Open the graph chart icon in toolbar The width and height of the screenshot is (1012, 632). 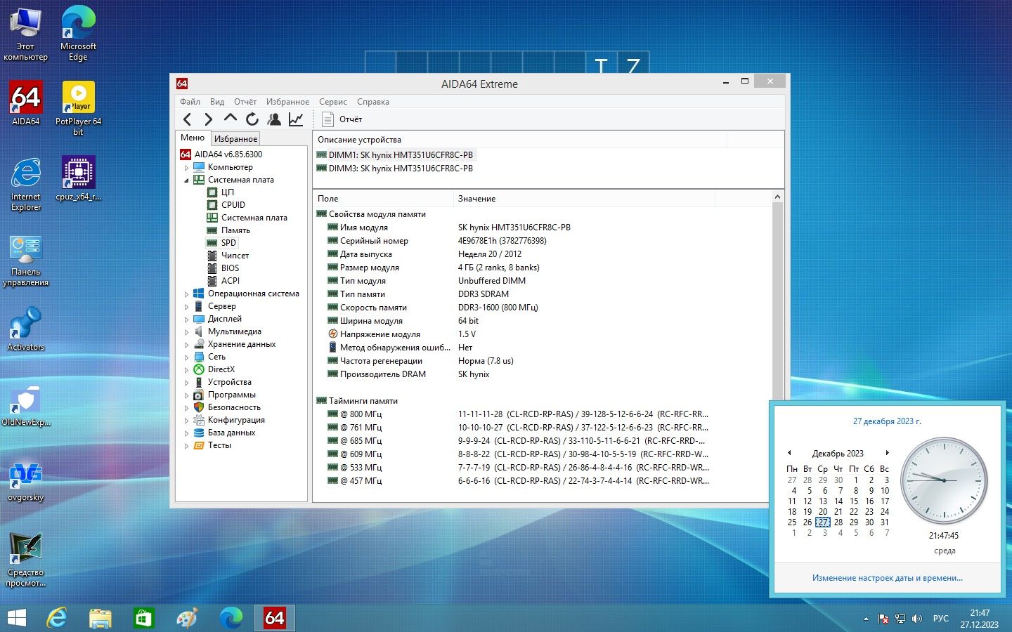click(296, 119)
